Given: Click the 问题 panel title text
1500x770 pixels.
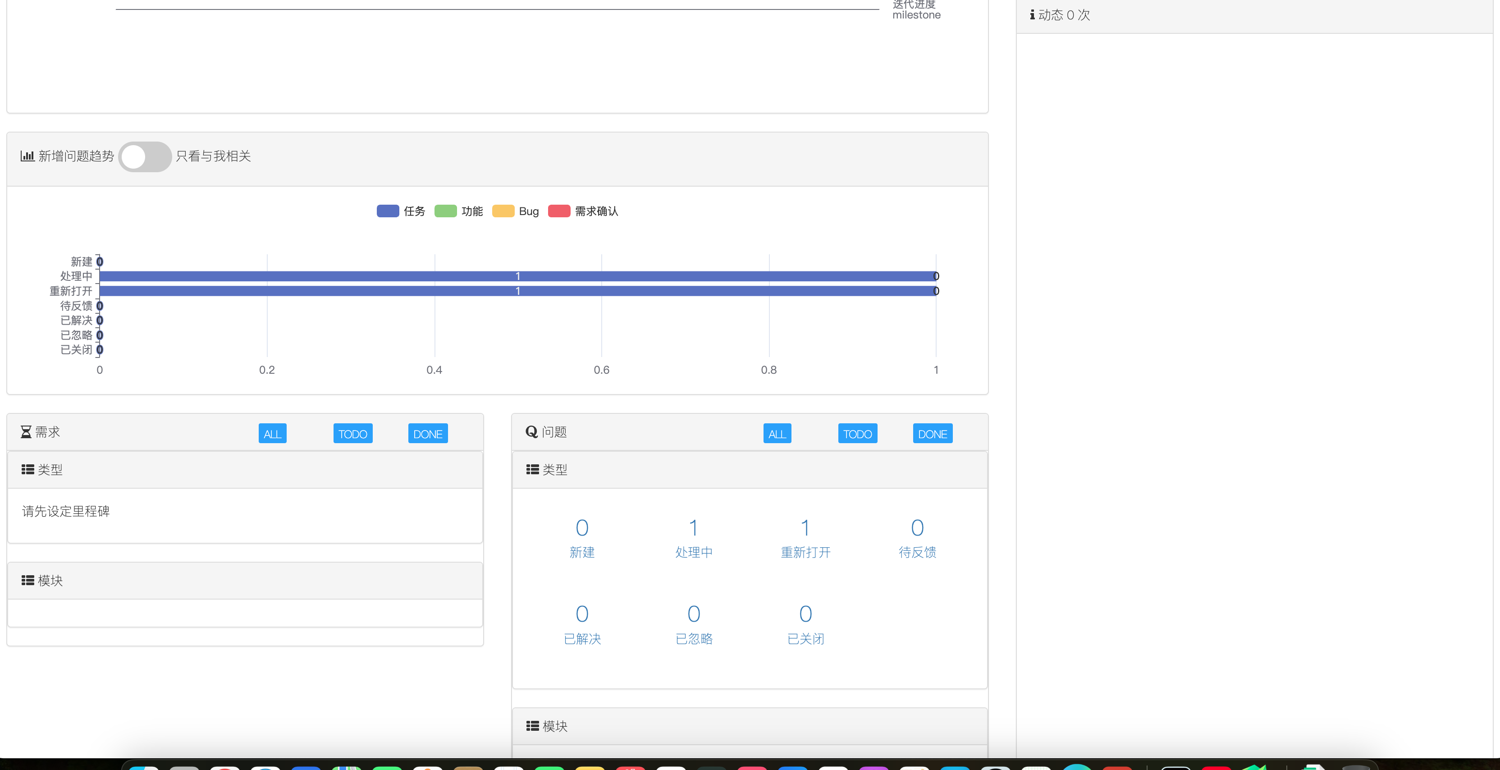Looking at the screenshot, I should [554, 432].
